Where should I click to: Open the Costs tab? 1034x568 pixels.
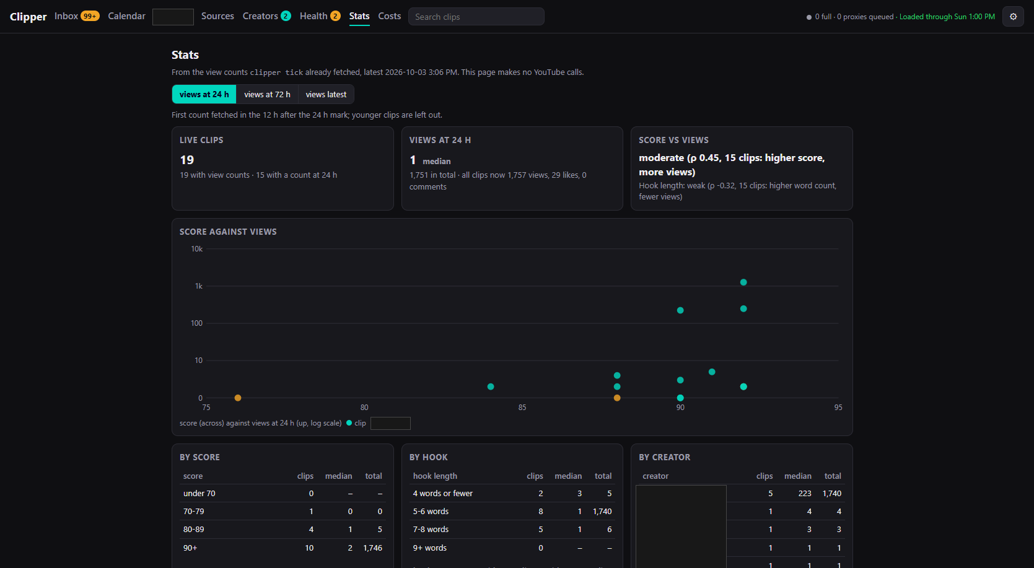tap(390, 16)
